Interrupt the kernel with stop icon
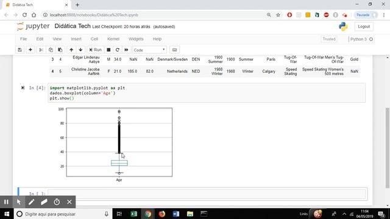Screen dimensions: 390x219 [108, 50]
